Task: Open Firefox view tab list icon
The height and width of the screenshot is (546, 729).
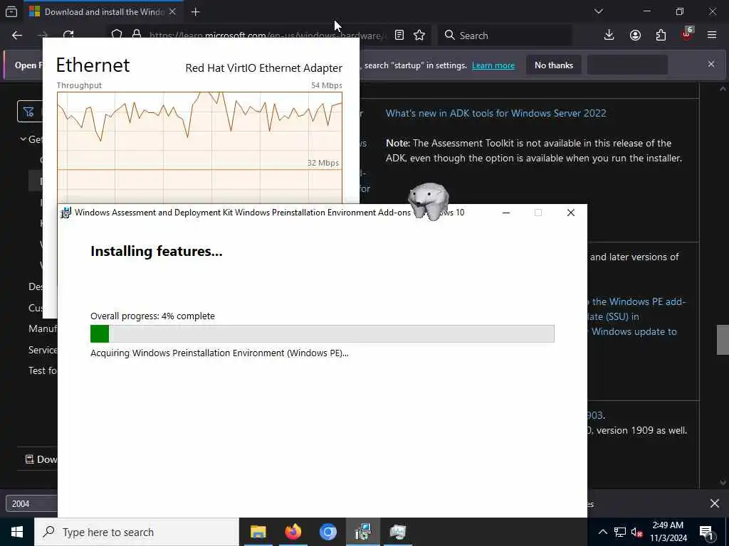Action: click(11, 11)
